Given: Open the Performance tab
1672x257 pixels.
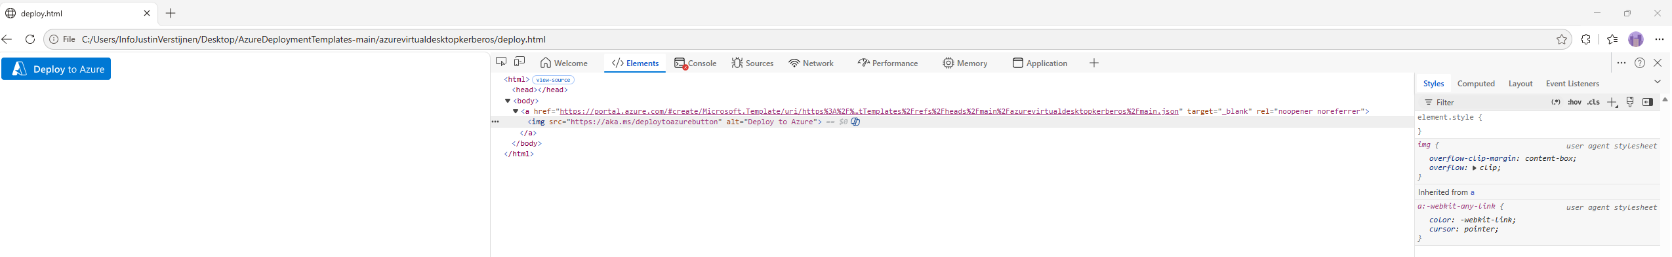Looking at the screenshot, I should coord(887,63).
